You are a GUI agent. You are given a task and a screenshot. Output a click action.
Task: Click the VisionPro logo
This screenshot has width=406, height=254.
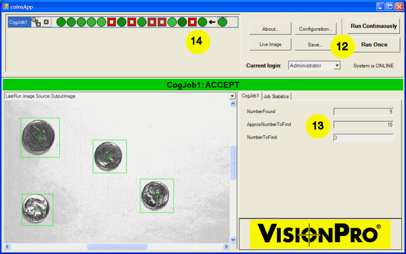click(x=320, y=234)
